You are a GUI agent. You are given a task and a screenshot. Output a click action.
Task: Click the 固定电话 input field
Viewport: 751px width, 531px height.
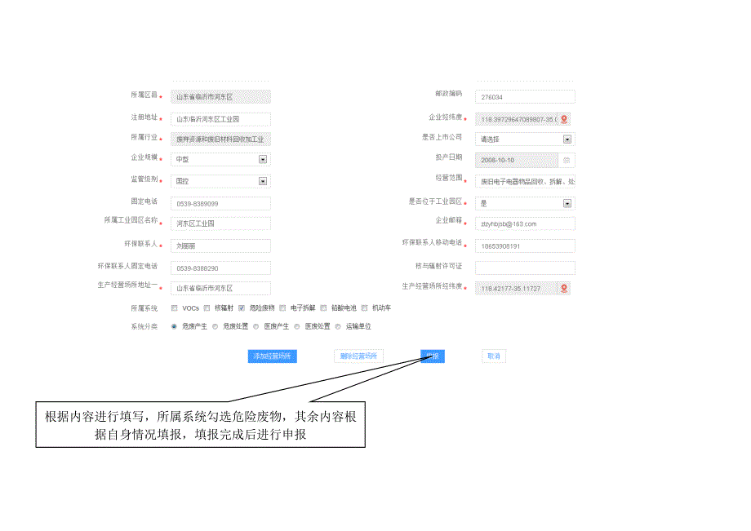[220, 204]
